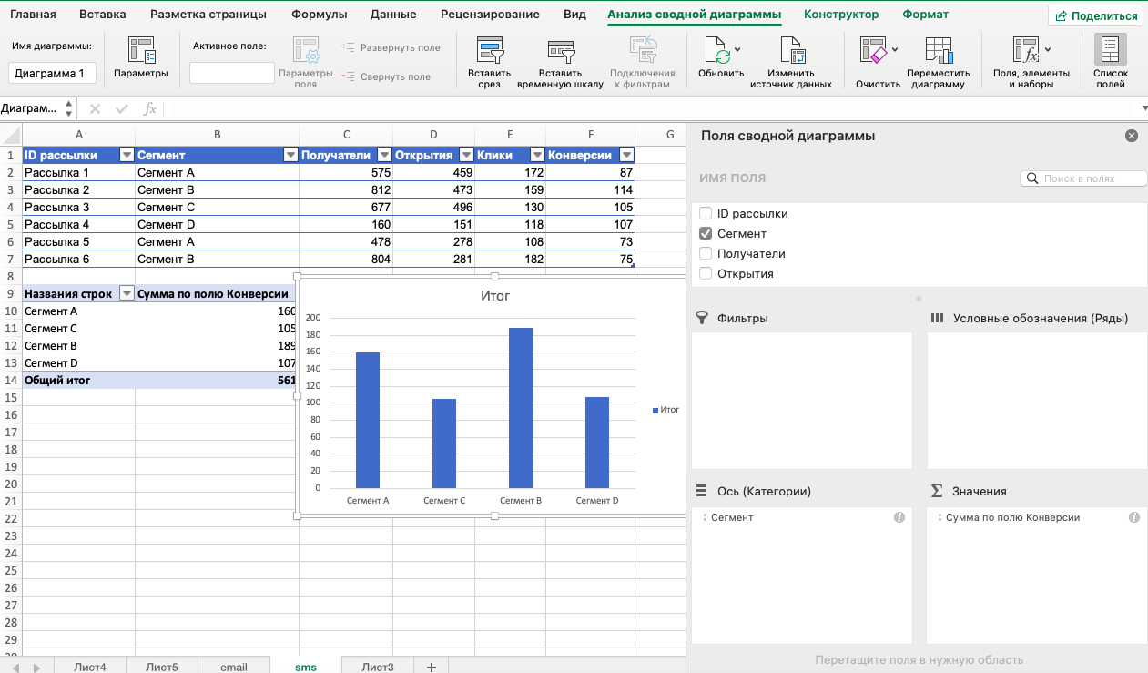Image resolution: width=1148 pixels, height=673 pixels.
Task: Open Сегмент column filter dropdown
Action: (291, 155)
